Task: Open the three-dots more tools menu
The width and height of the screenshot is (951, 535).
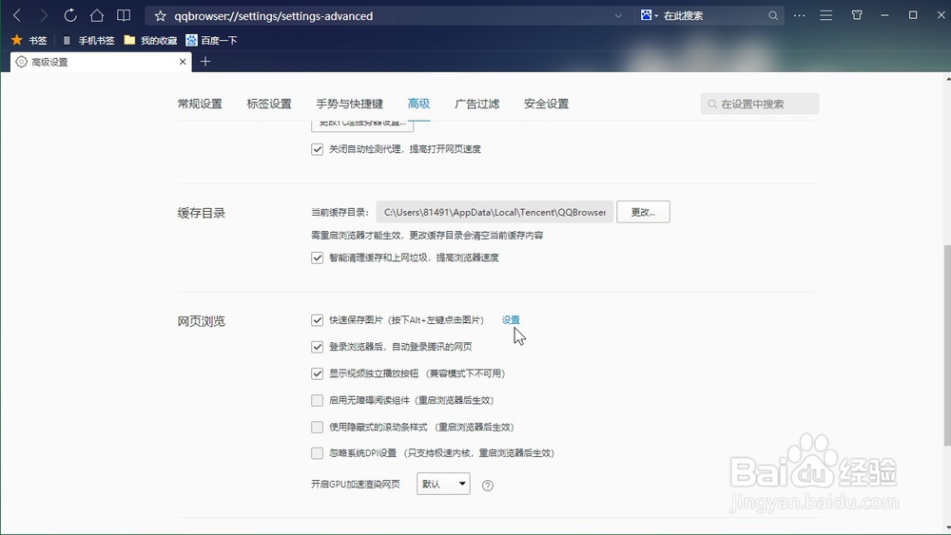Action: (x=800, y=16)
